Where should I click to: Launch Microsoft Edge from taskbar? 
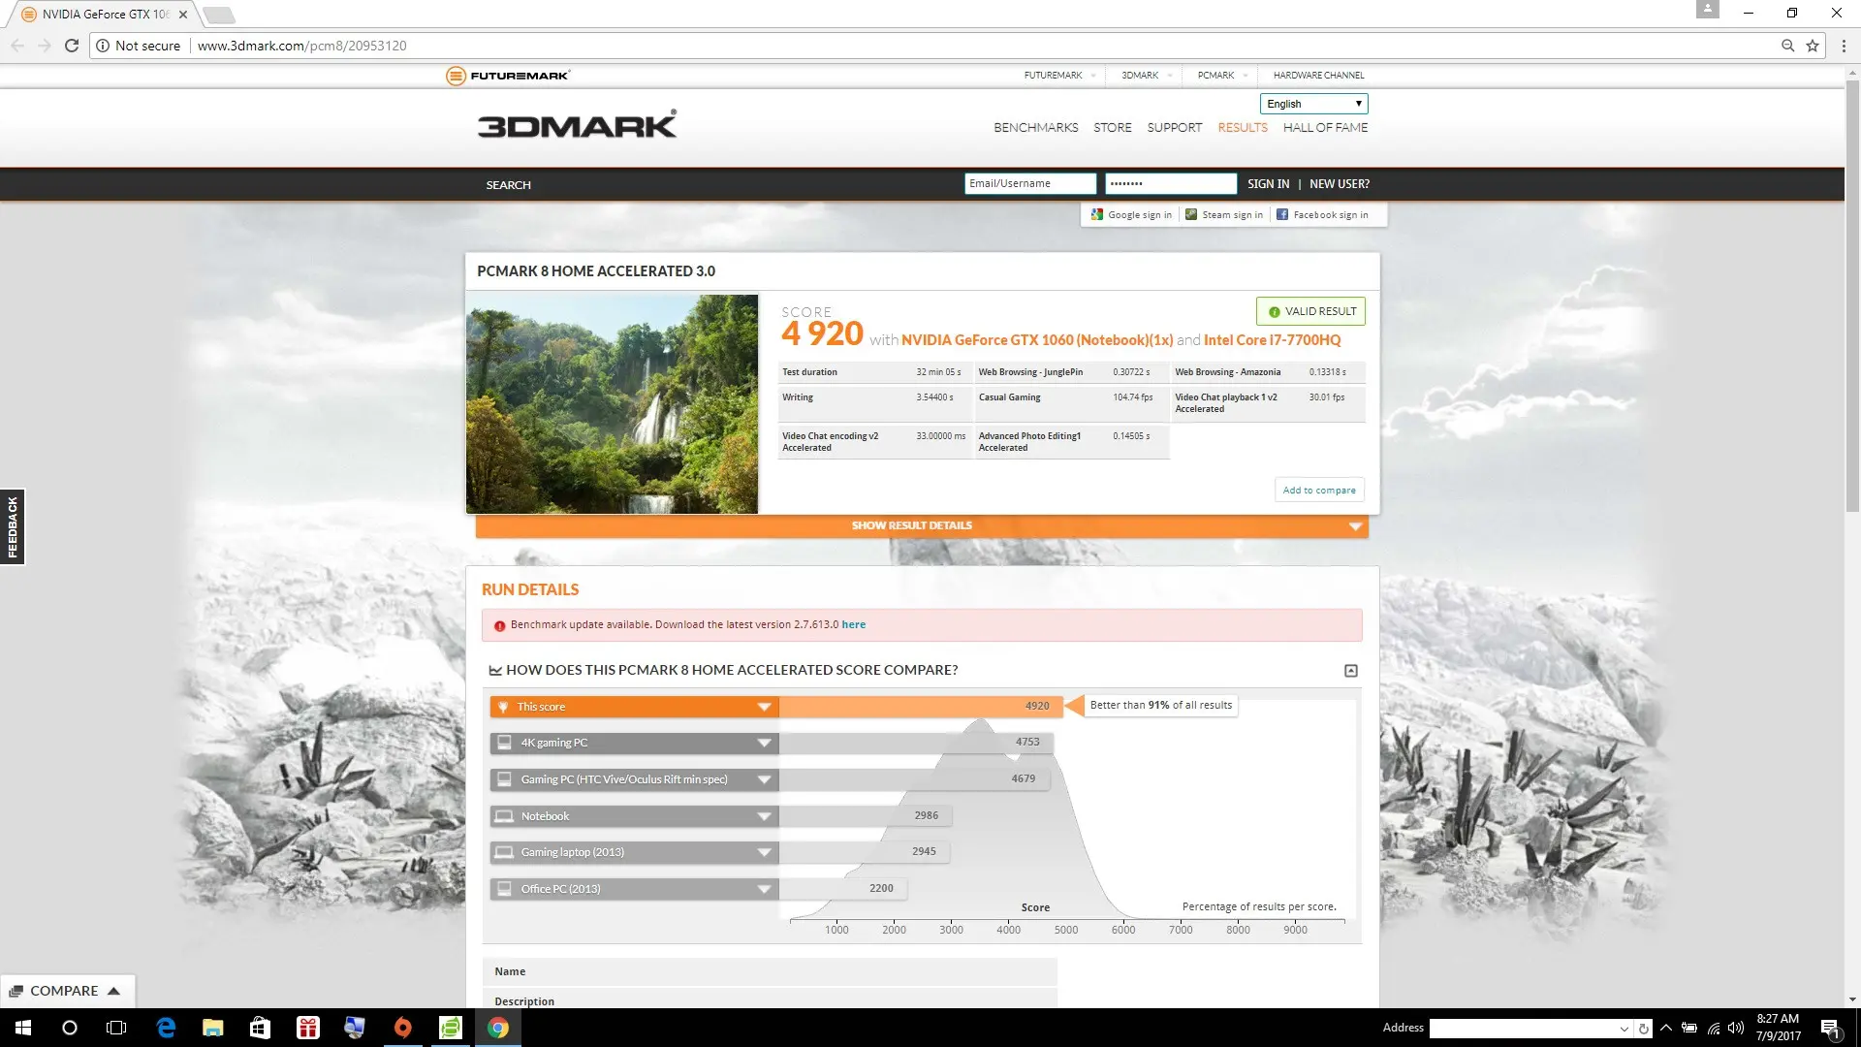pyautogui.click(x=166, y=1028)
